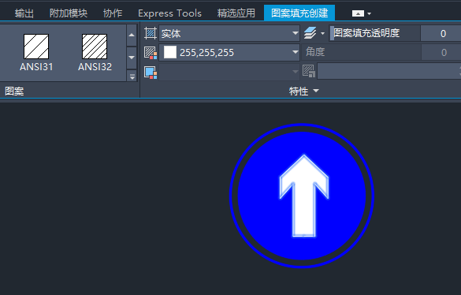The image size is (461, 295).
Task: Click the 图案填充透明度 slider
Action: (375, 33)
